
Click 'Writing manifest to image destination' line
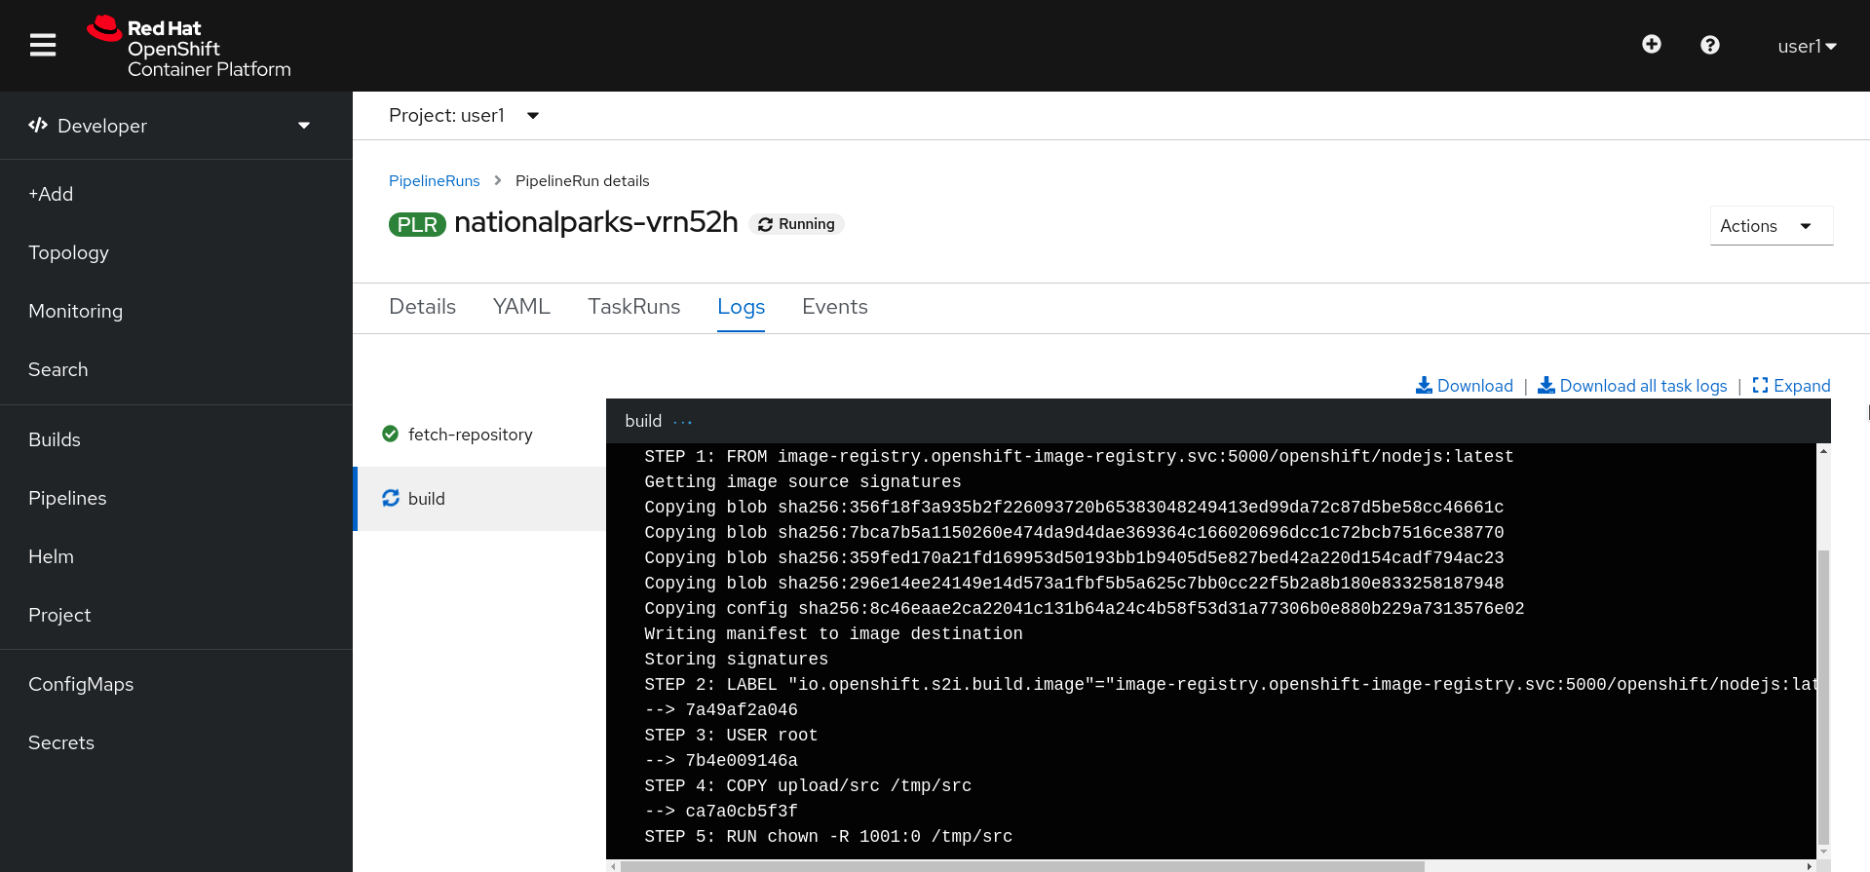[833, 634]
